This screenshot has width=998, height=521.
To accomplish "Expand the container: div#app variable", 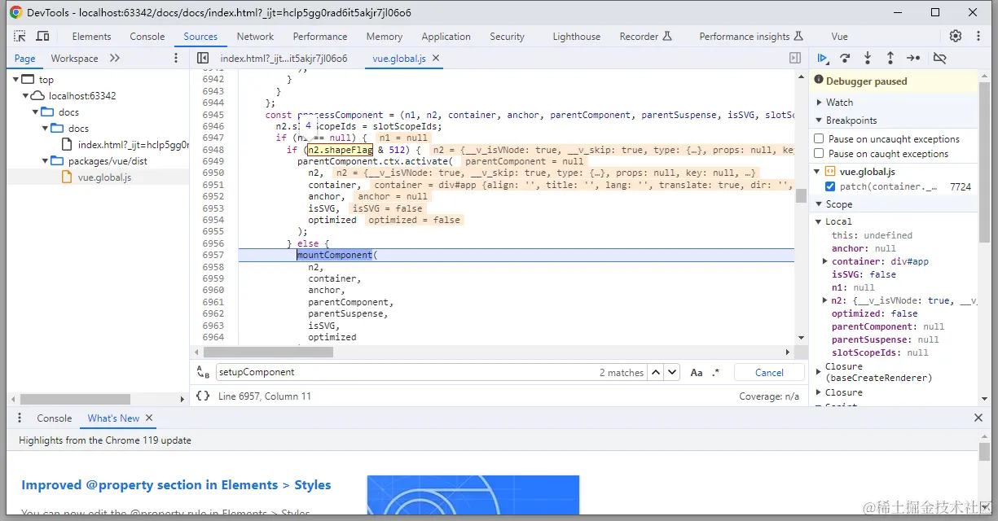I will (x=825, y=261).
